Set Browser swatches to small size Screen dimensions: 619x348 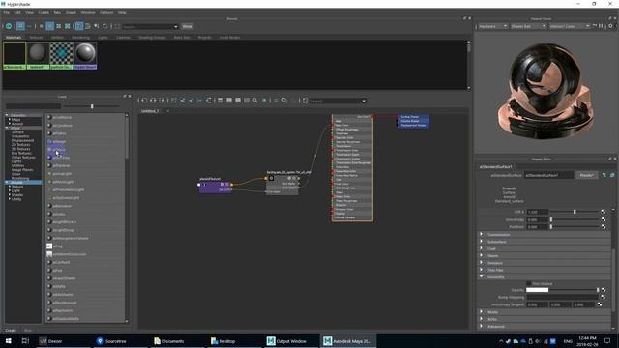tap(41, 26)
